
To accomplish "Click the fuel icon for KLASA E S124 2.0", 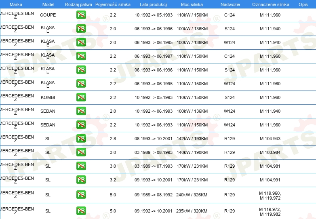I will tap(81, 29).
